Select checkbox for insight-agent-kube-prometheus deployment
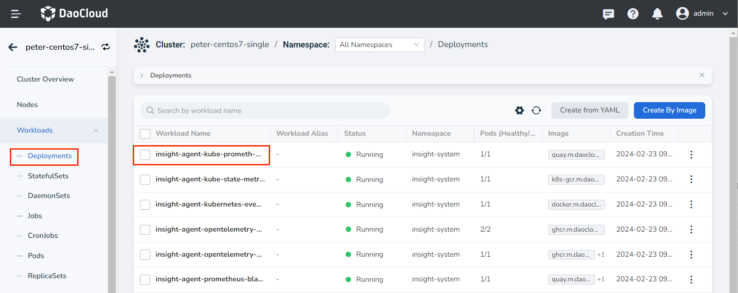 (145, 155)
